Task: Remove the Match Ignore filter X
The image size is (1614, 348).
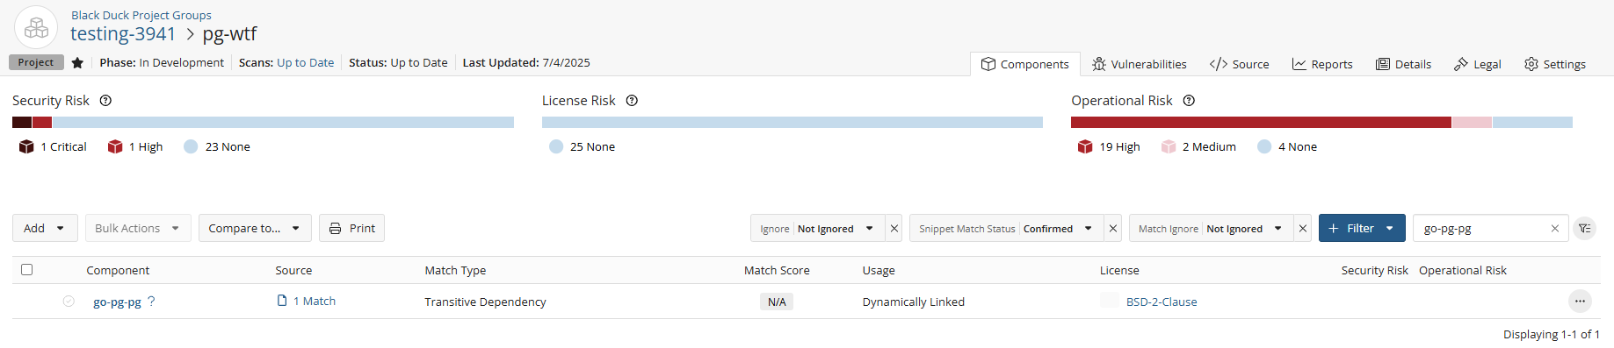Action: 1303,229
